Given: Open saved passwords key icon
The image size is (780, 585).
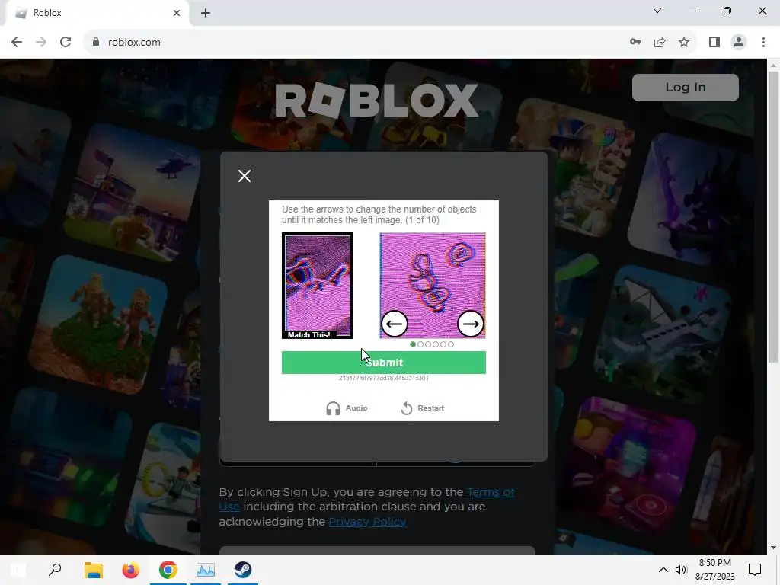Looking at the screenshot, I should (635, 43).
